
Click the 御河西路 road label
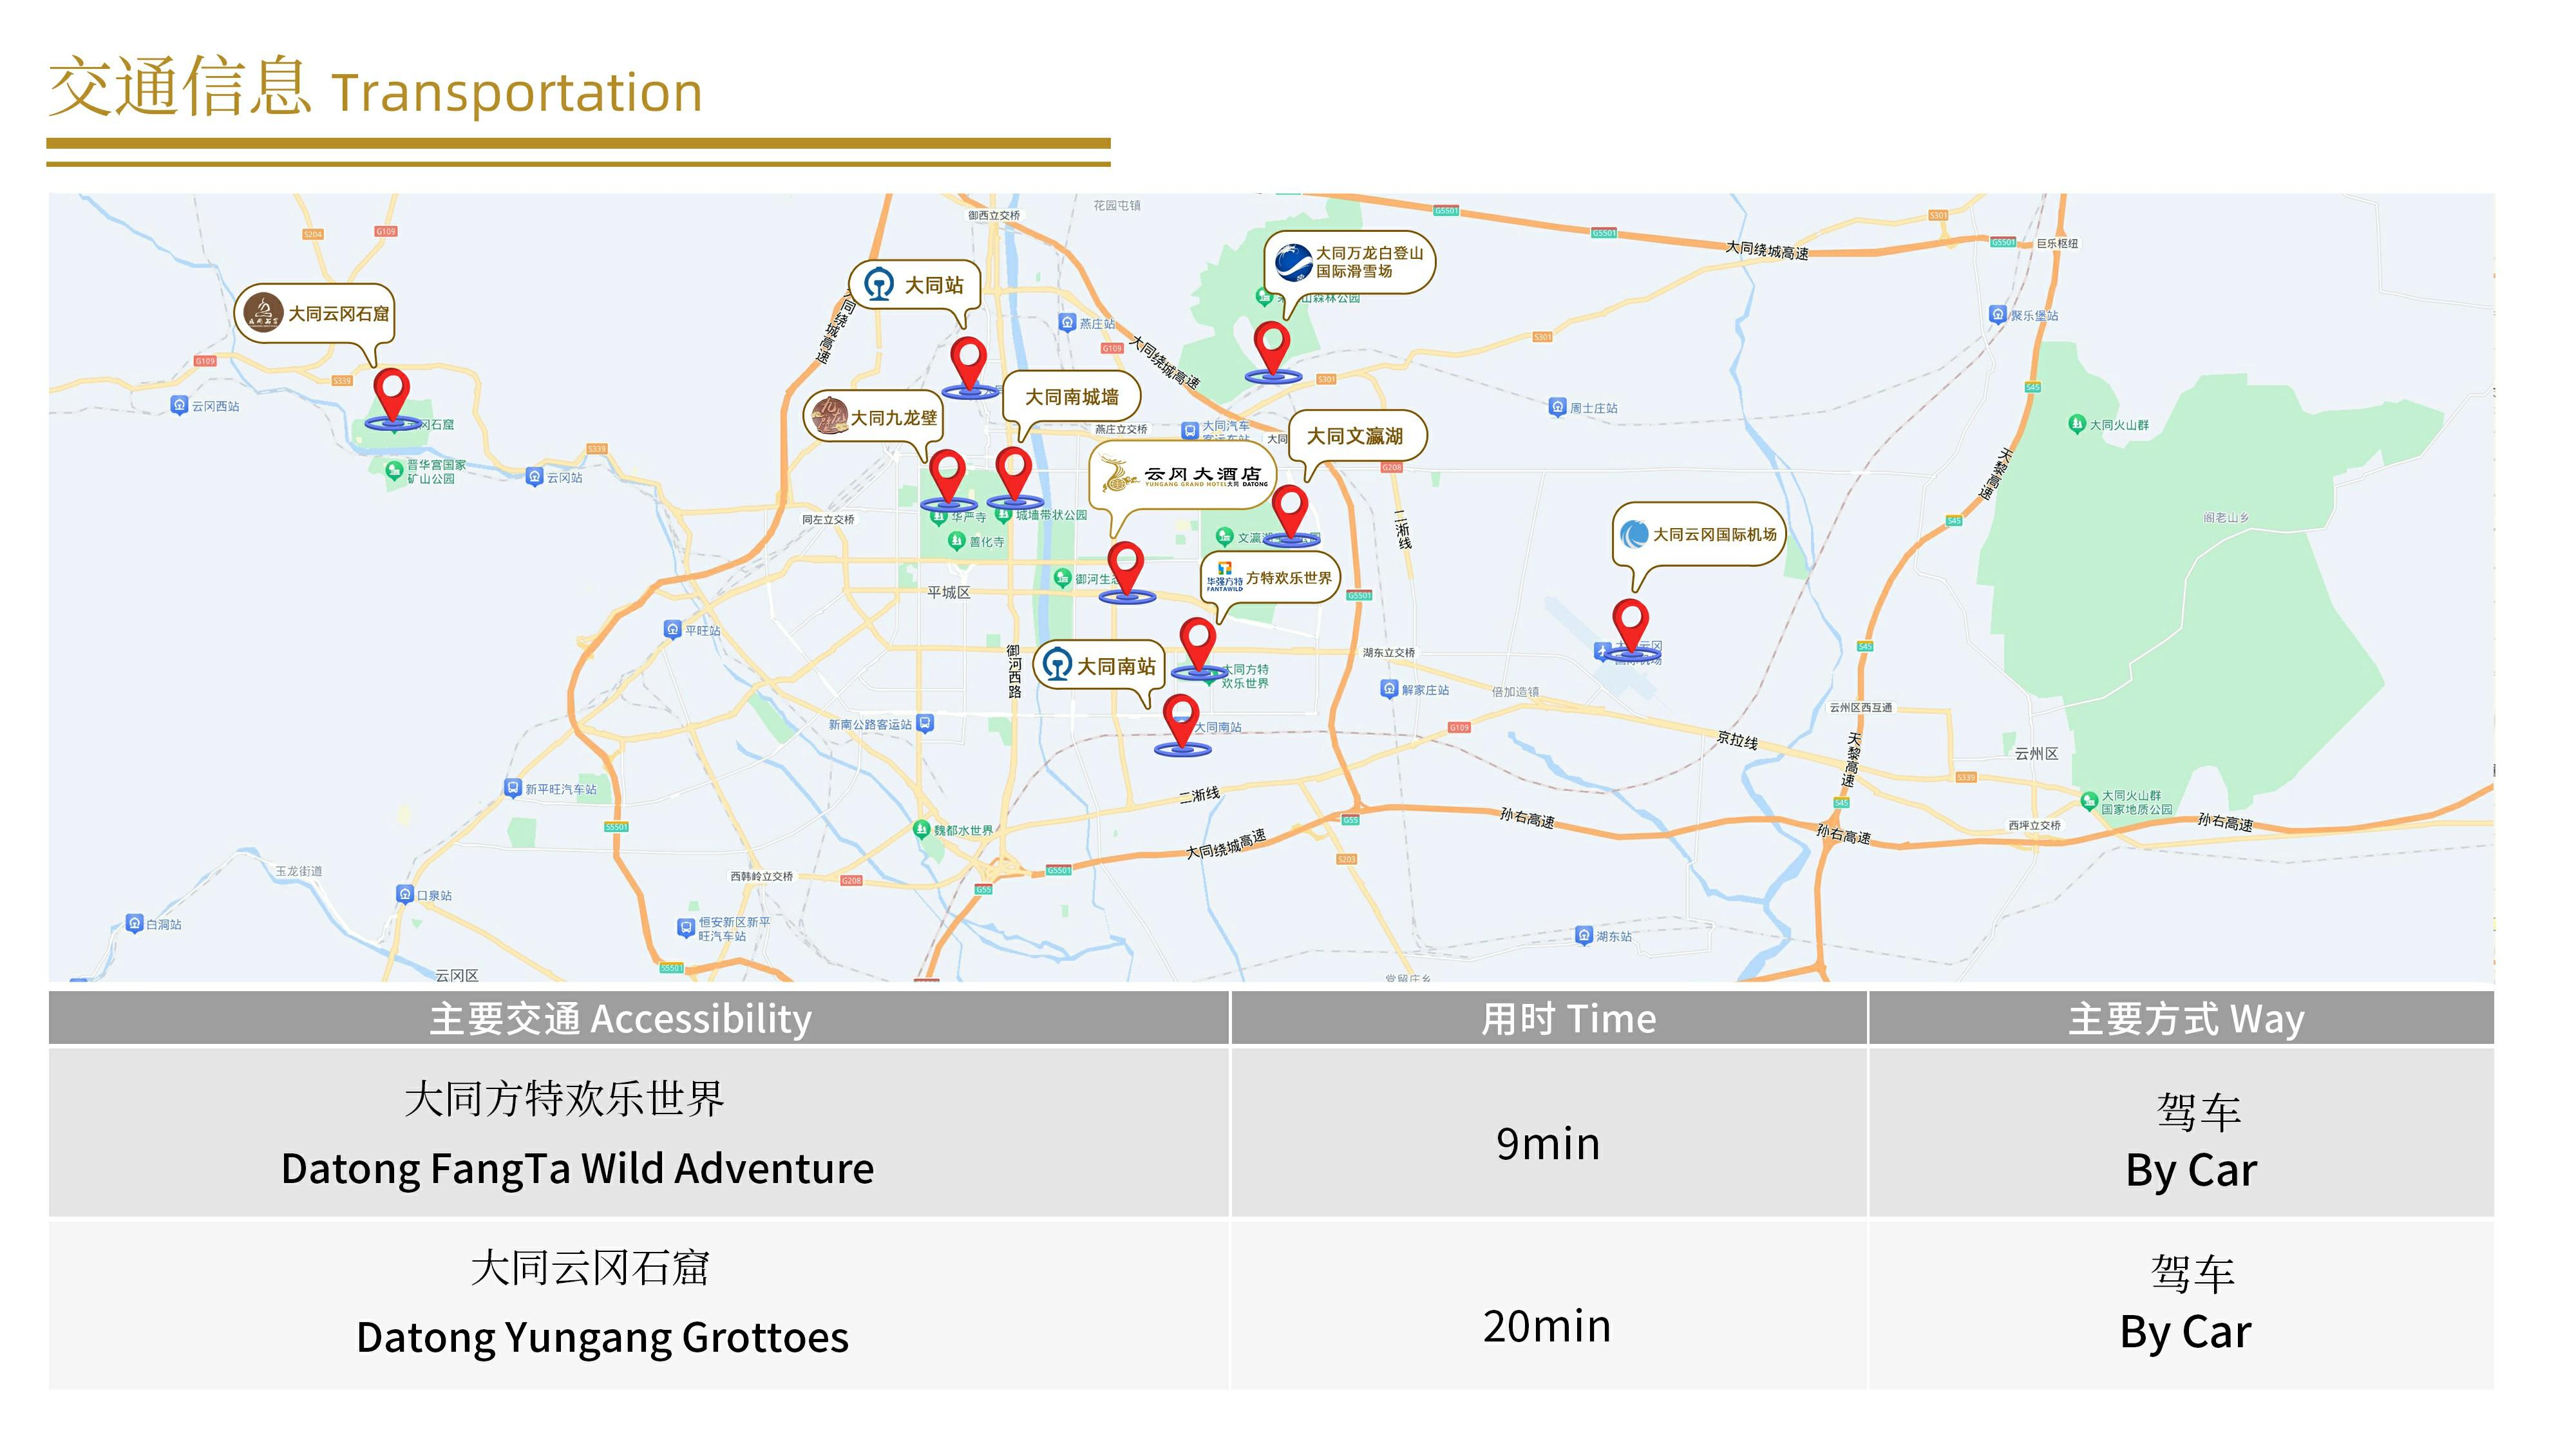point(1014,671)
